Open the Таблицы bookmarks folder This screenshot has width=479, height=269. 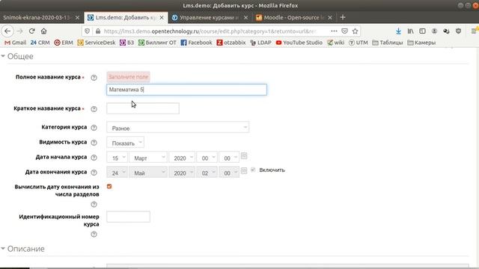388,43
